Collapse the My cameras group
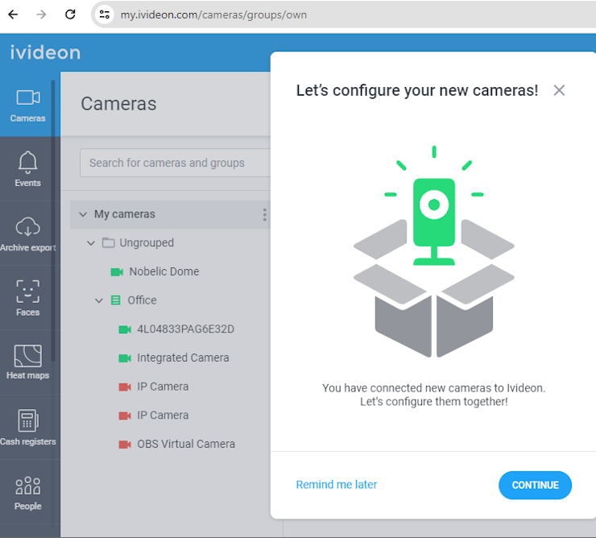596x538 pixels. [83, 214]
